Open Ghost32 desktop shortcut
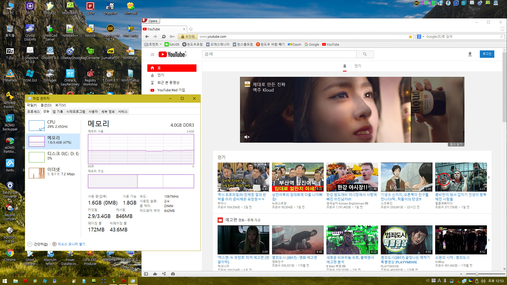 [x=50, y=8]
